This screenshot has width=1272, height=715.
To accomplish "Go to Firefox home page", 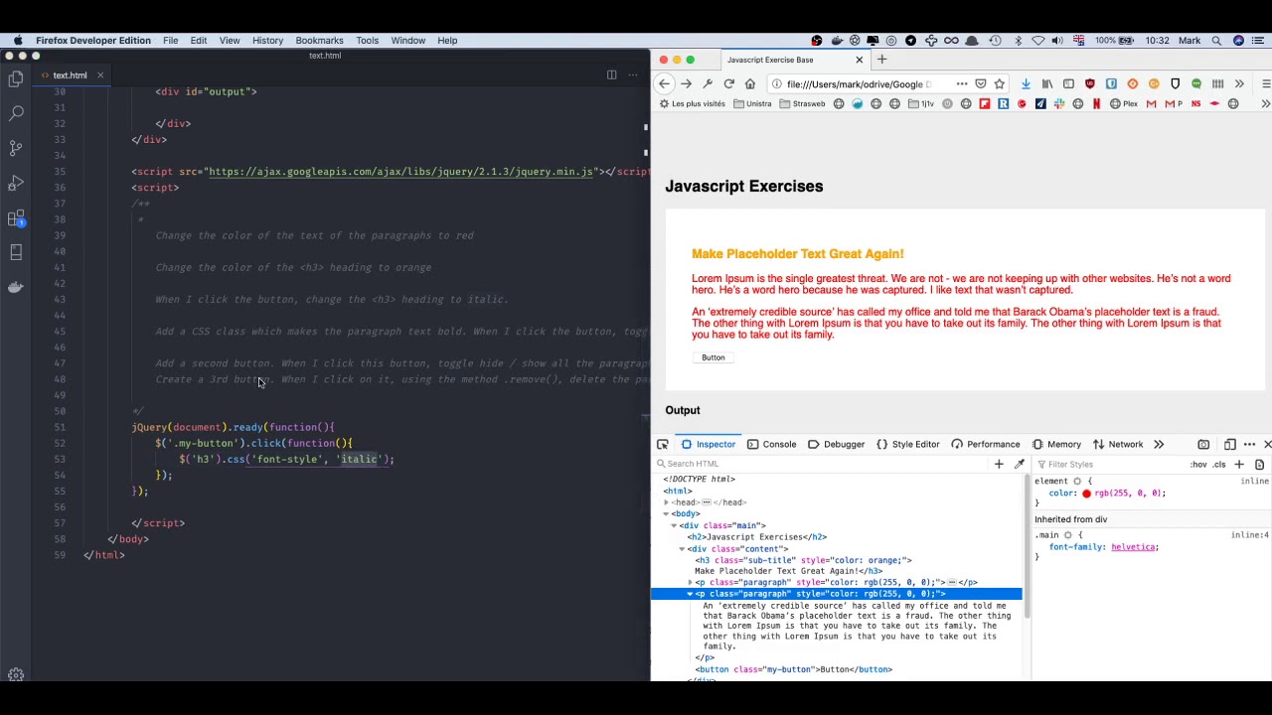I will tap(750, 84).
